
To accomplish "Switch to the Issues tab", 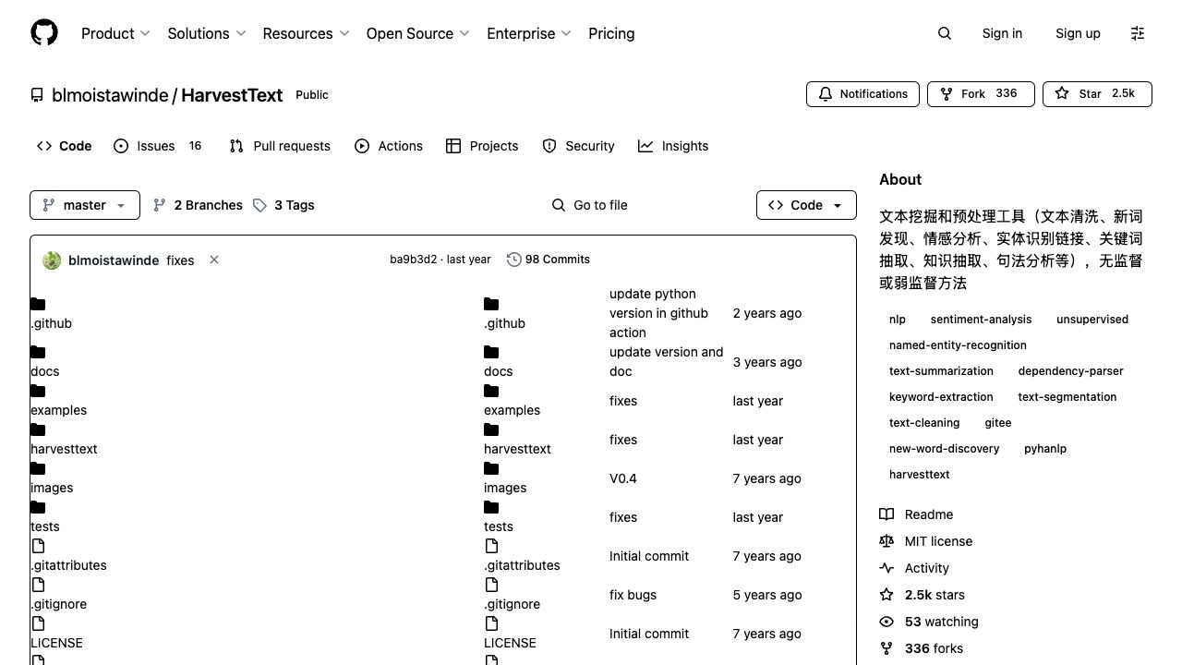I will point(157,146).
